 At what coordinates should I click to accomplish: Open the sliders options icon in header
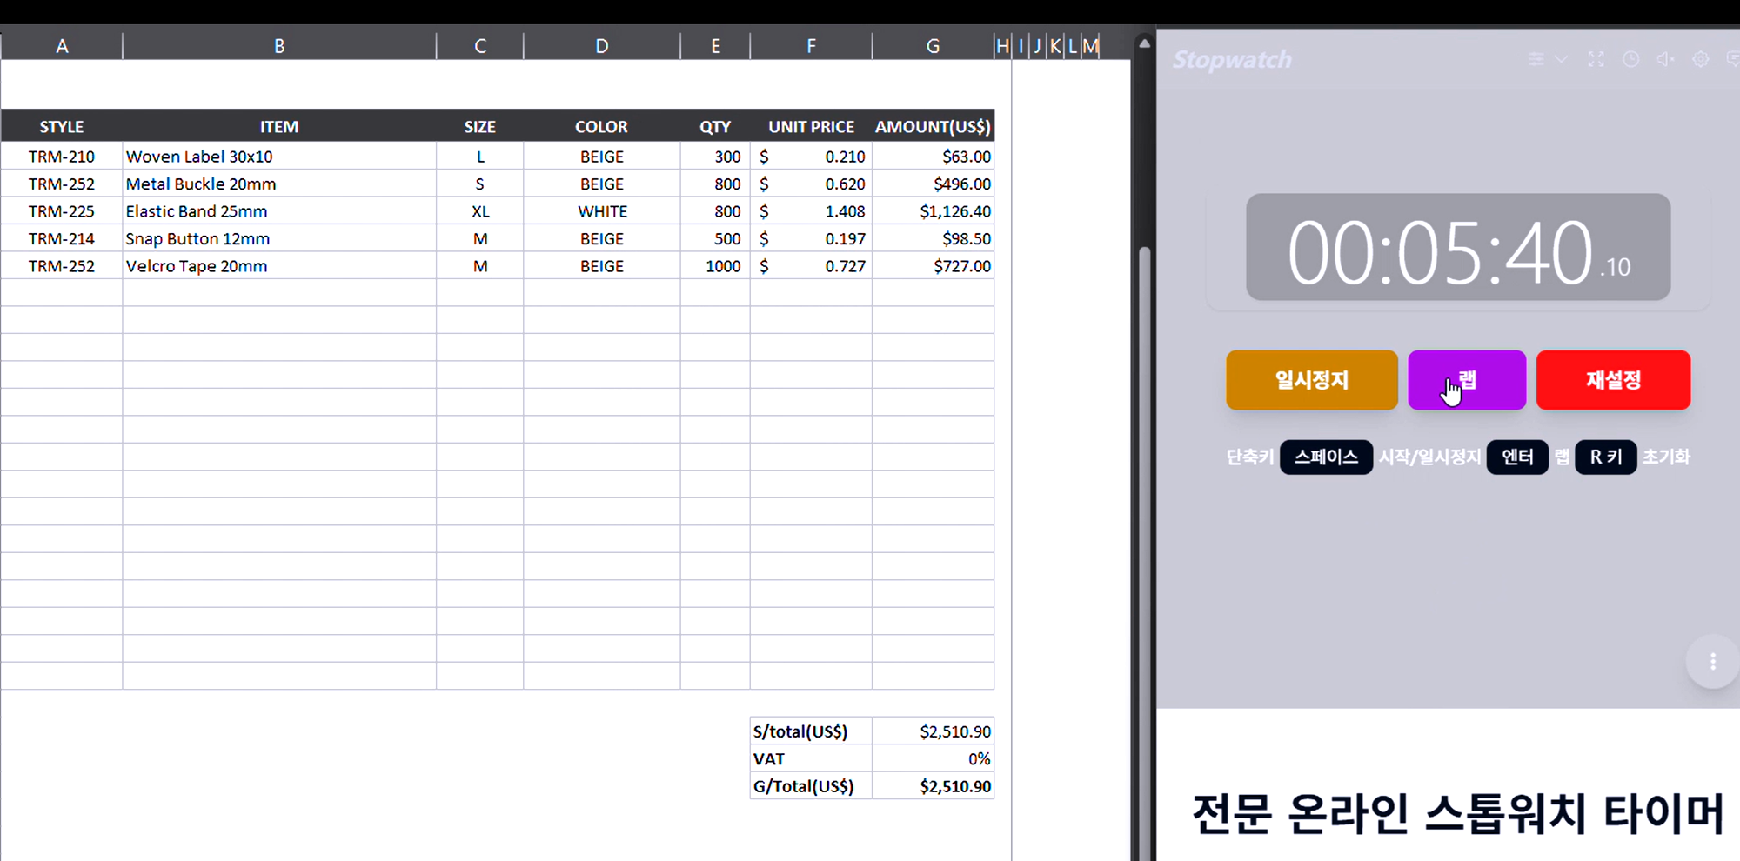click(1536, 59)
